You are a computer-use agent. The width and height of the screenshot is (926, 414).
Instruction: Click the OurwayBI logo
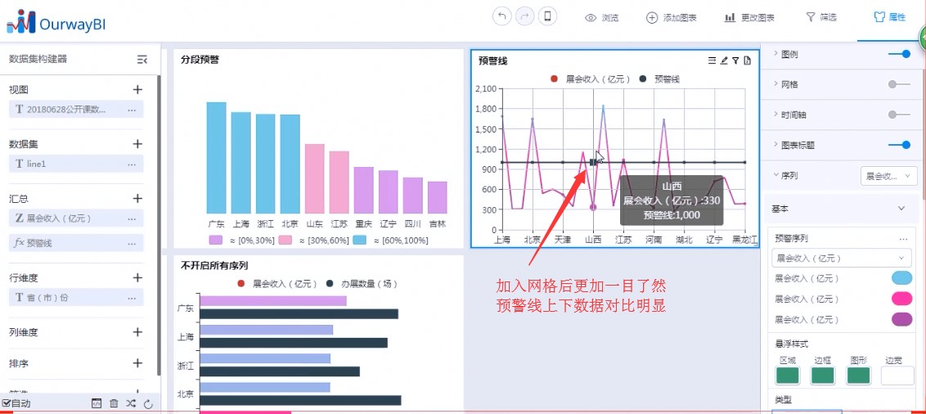56,22
